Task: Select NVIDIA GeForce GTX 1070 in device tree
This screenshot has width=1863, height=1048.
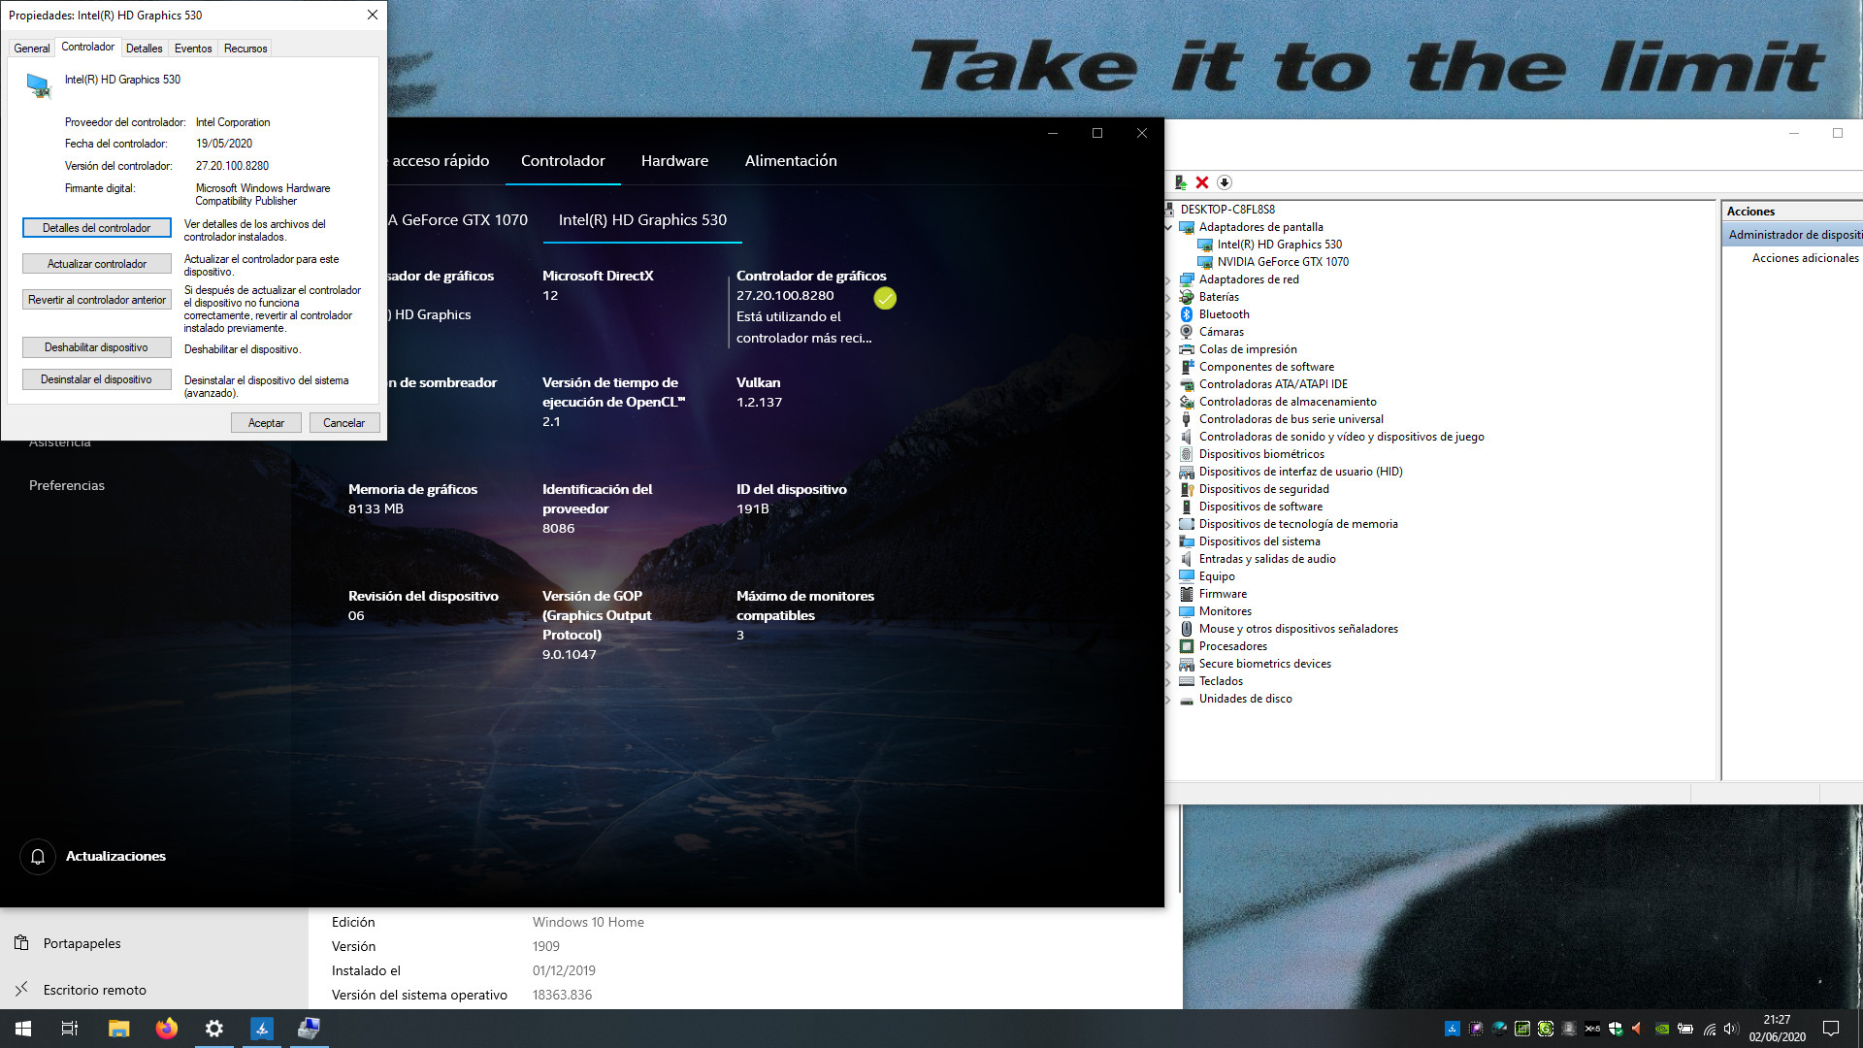Action: [1283, 262]
